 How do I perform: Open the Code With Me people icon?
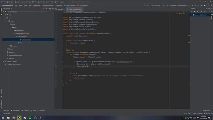pos(148,5)
